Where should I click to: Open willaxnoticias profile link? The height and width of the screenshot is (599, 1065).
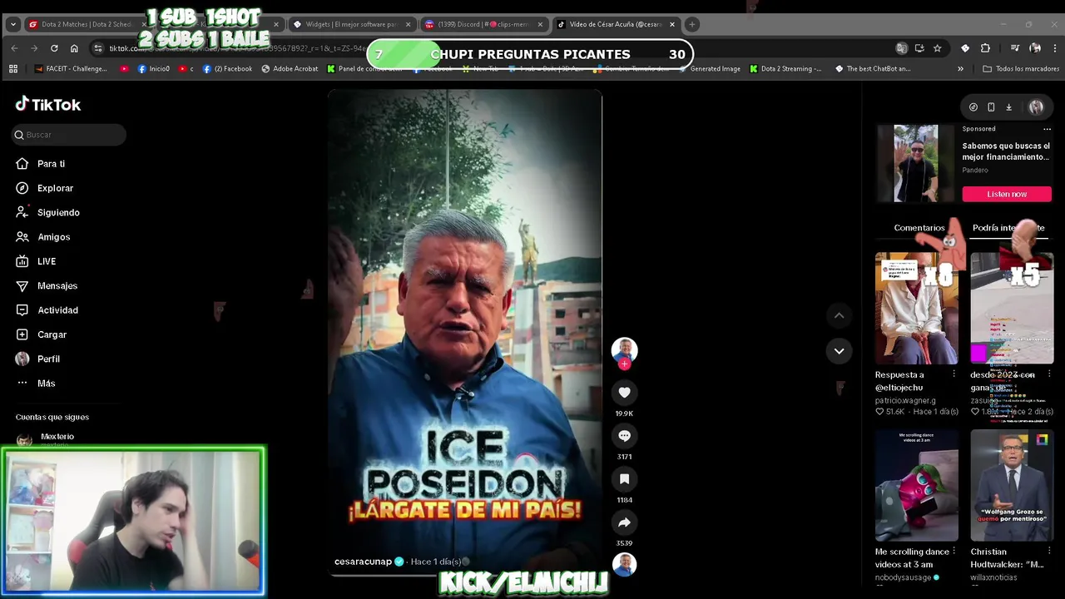pyautogui.click(x=993, y=577)
